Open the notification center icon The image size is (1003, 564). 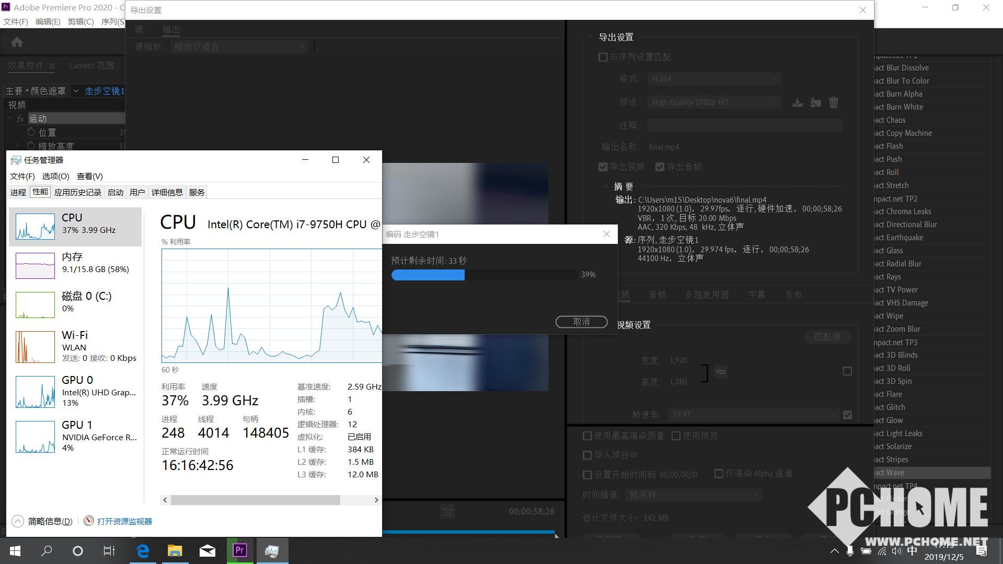[x=982, y=551]
